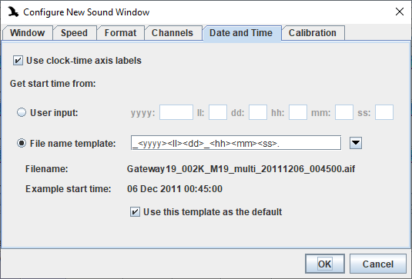Click the hh hours input box

click(x=298, y=112)
